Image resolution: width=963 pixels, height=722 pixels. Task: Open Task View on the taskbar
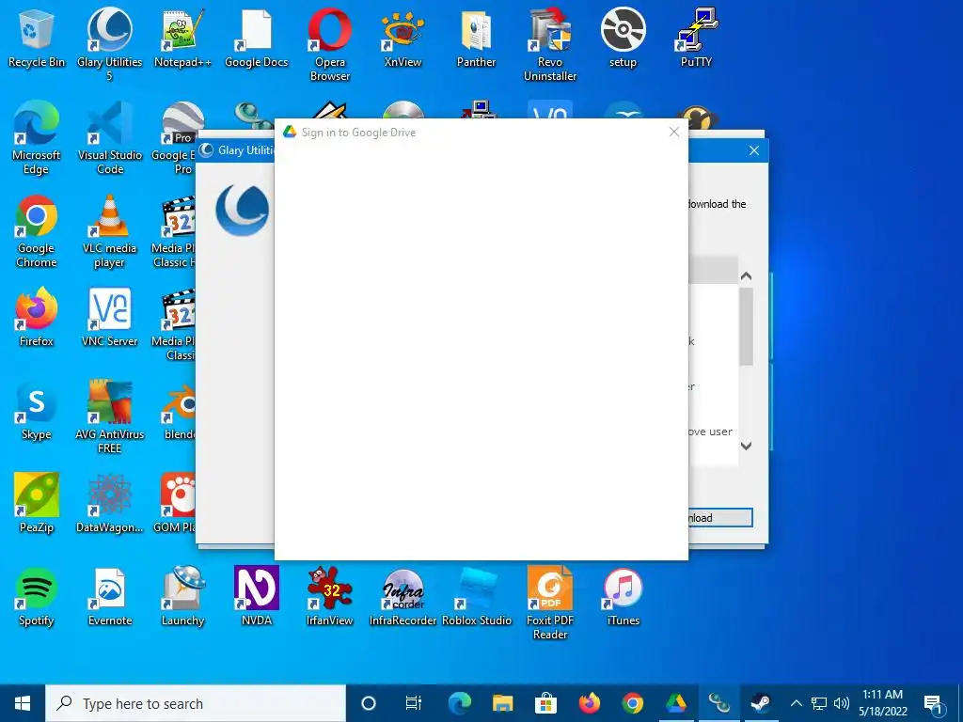414,703
